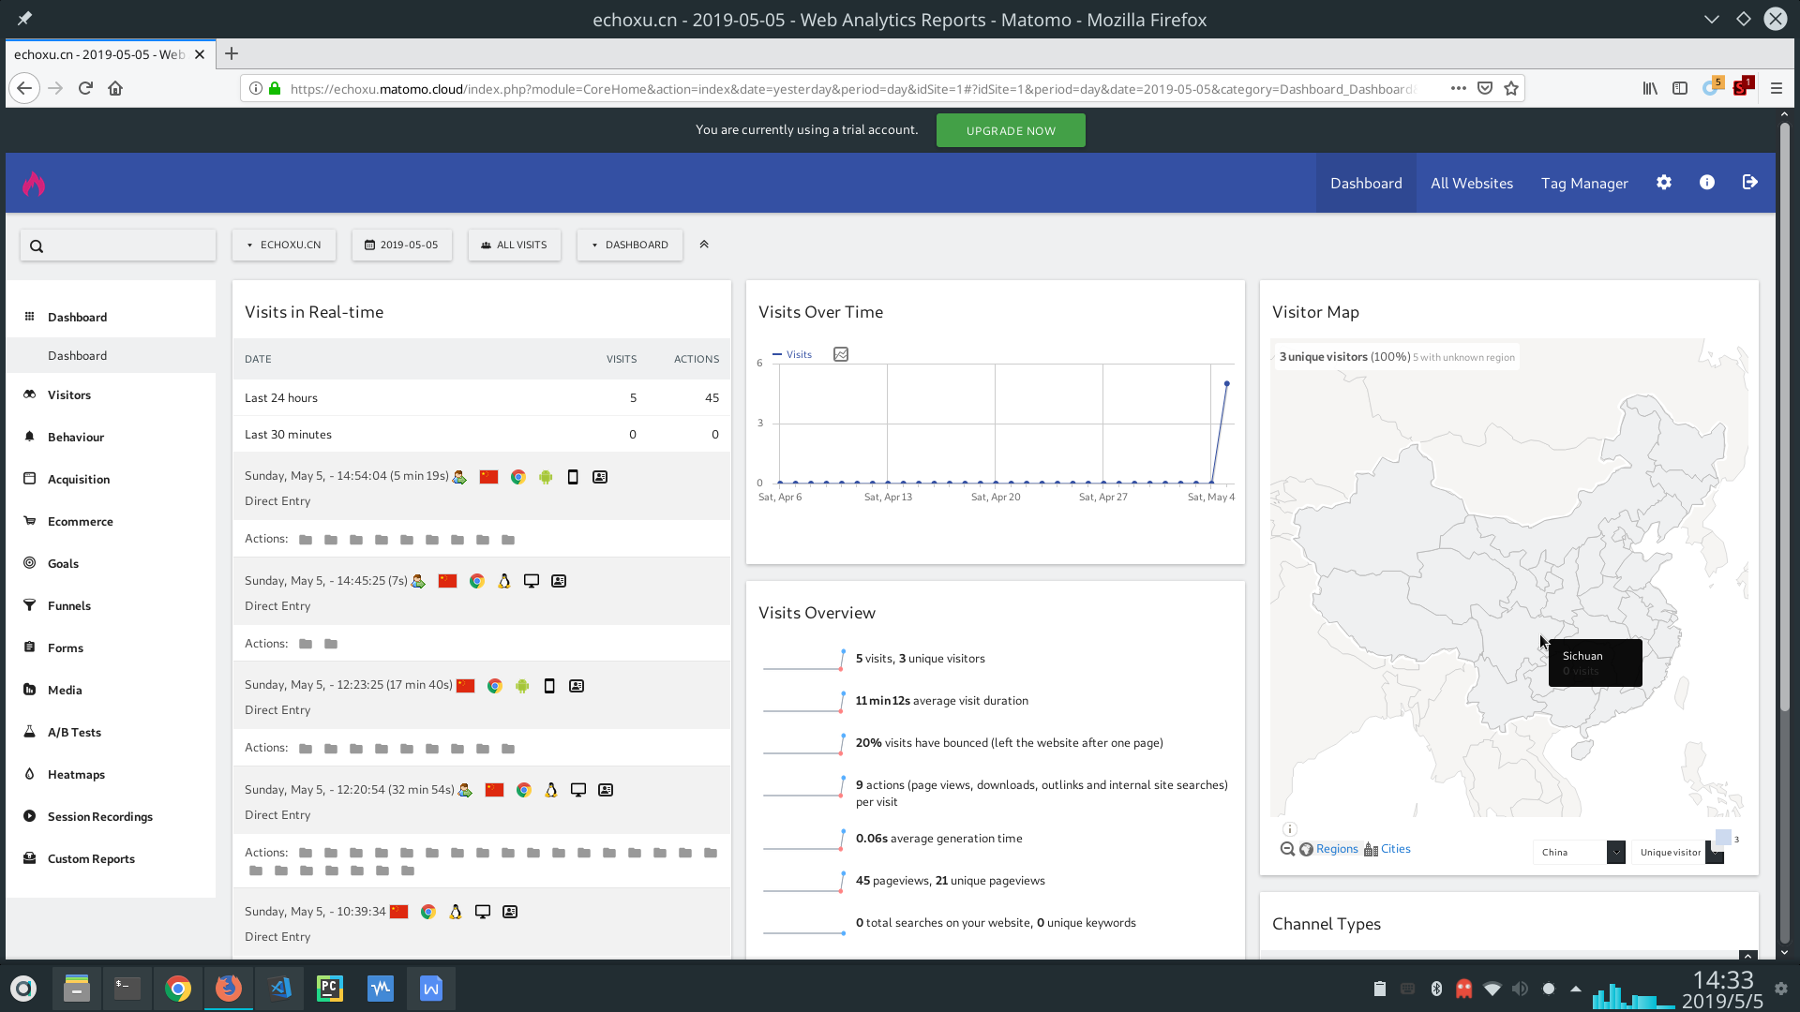Open PyCharm from the taskbar

click(x=329, y=988)
